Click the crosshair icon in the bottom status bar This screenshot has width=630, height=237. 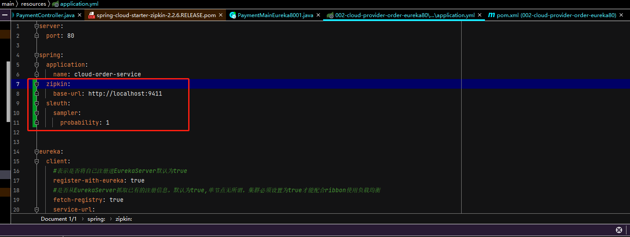[619, 230]
